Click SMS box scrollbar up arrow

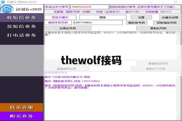178,33
